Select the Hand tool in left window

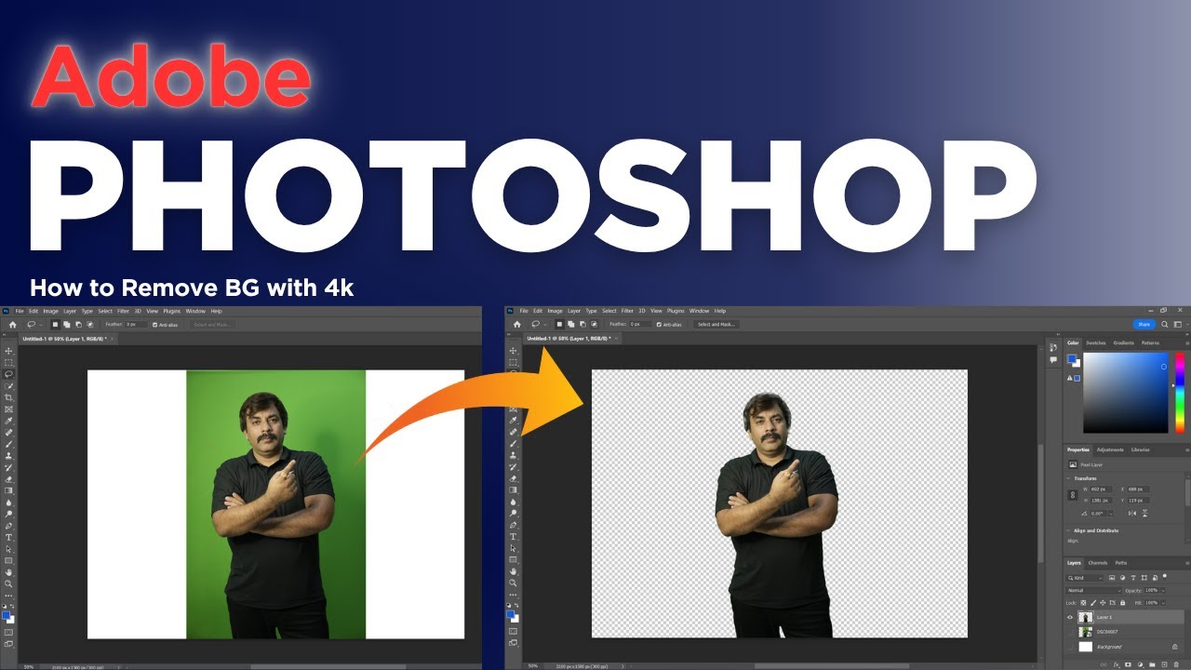coord(8,572)
